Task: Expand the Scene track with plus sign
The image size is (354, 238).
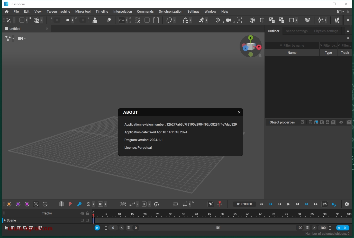Action: click(5, 220)
